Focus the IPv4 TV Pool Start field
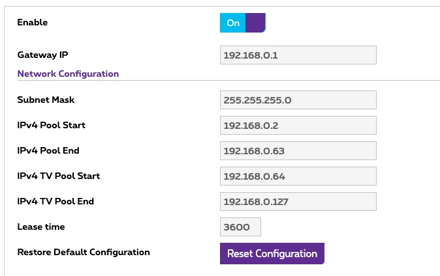This screenshot has width=440, height=276. coord(298,176)
